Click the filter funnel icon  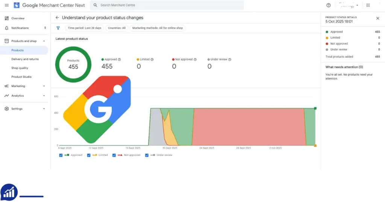coord(58,28)
